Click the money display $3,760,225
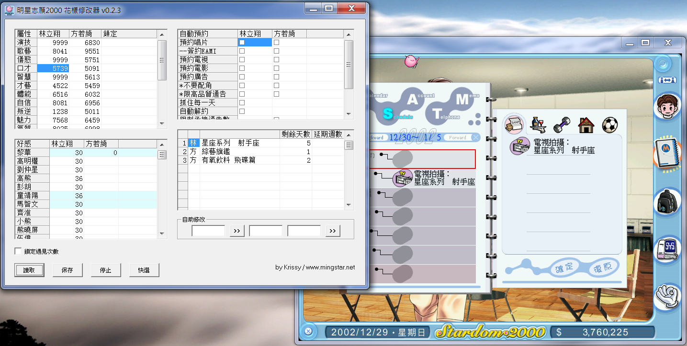Screen dimensions: 687x346 tap(603, 332)
